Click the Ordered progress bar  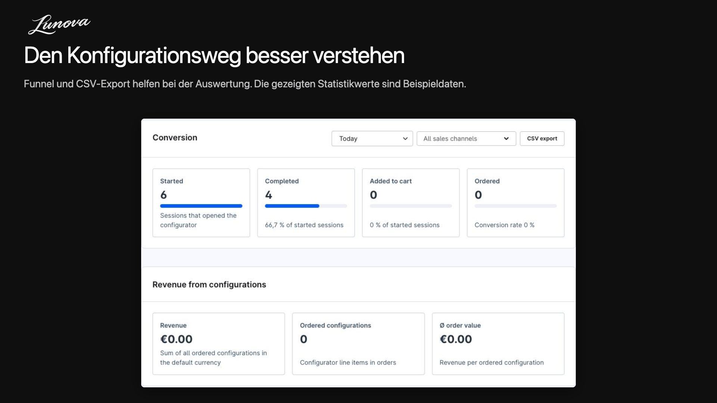(x=515, y=206)
